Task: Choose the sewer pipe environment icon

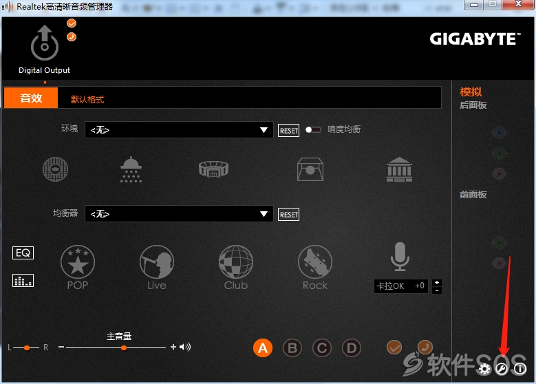Action: [x=55, y=169]
